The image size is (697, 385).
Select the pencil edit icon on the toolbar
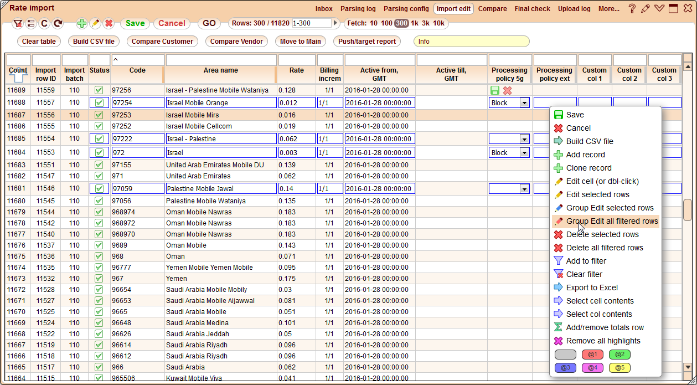click(x=95, y=24)
